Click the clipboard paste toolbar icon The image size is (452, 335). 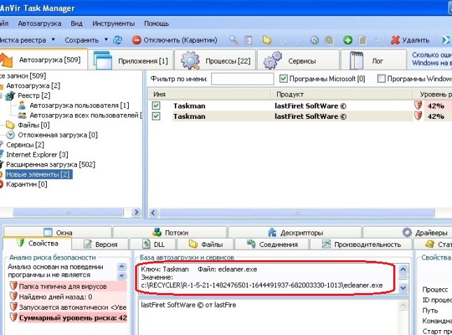(x=362, y=40)
